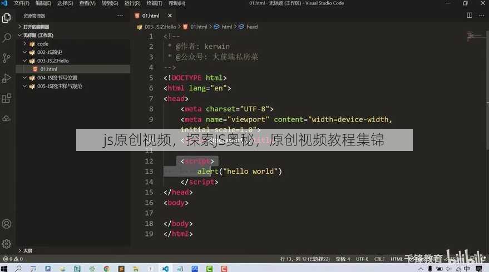This screenshot has height=272, width=489.
Task: Click the cloud icon below Extensions
Action: [x=7, y=119]
